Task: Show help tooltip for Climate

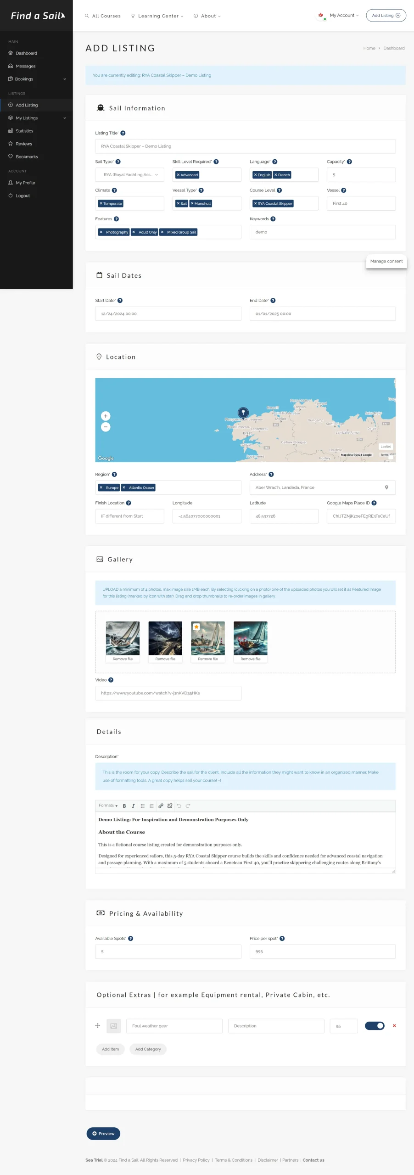Action: 114,190
